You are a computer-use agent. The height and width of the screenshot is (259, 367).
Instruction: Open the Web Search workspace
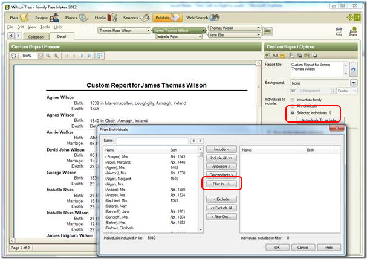(203, 18)
